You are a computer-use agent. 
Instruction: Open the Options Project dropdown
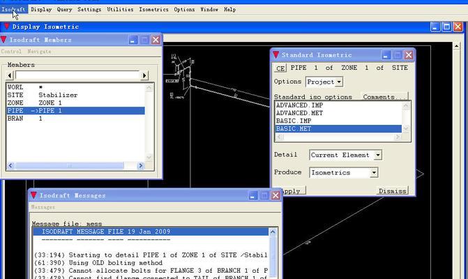[324, 82]
